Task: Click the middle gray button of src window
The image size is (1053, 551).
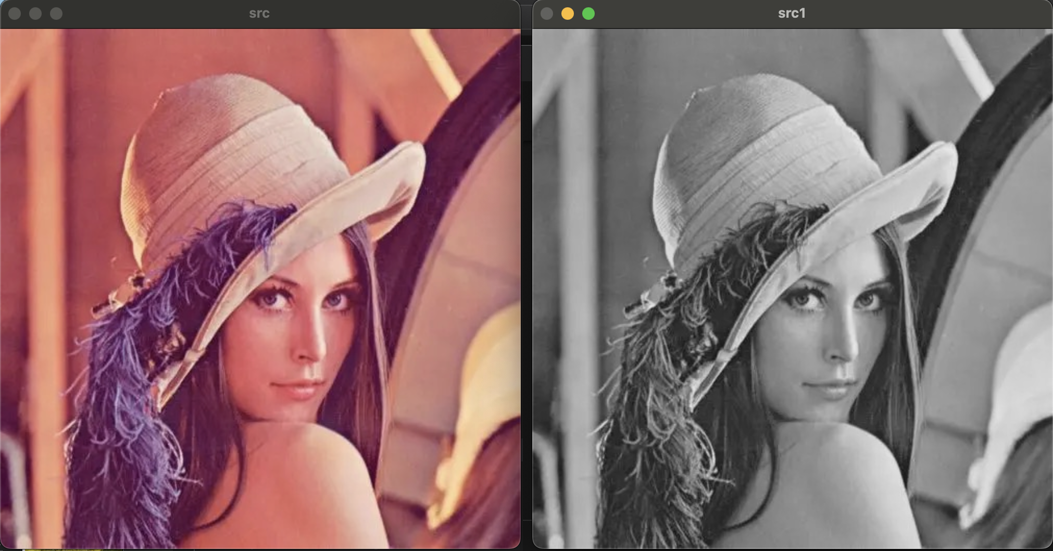Action: [35, 14]
